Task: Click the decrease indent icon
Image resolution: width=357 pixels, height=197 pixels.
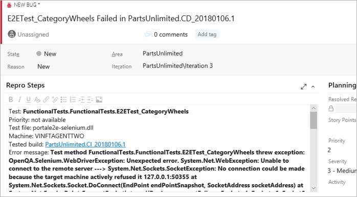Action: (x=81, y=100)
